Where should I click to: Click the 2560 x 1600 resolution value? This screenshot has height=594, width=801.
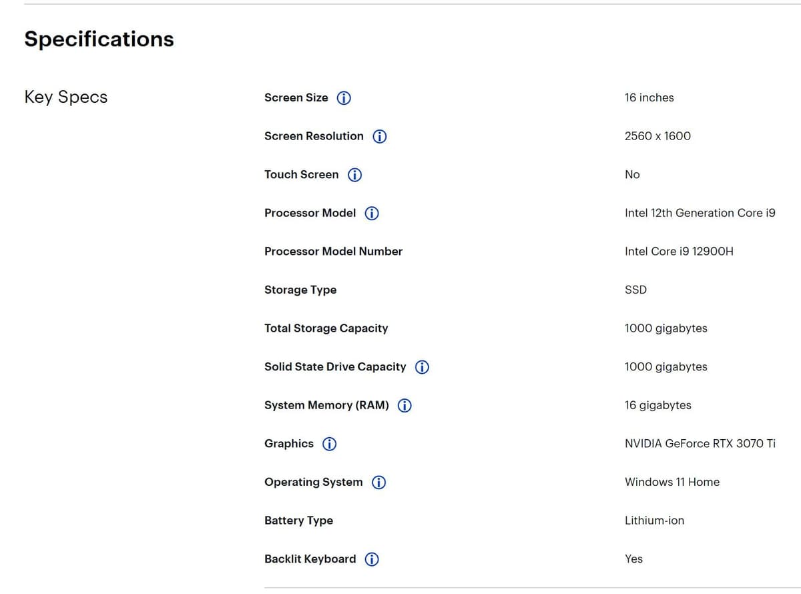tap(657, 136)
